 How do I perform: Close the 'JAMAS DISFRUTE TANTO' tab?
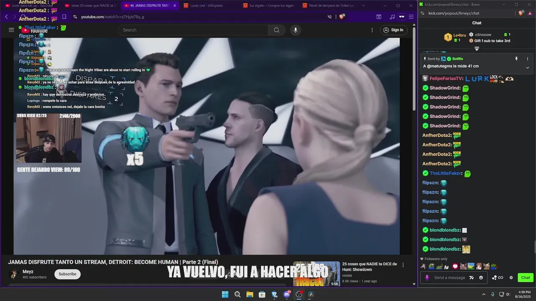point(175,5)
